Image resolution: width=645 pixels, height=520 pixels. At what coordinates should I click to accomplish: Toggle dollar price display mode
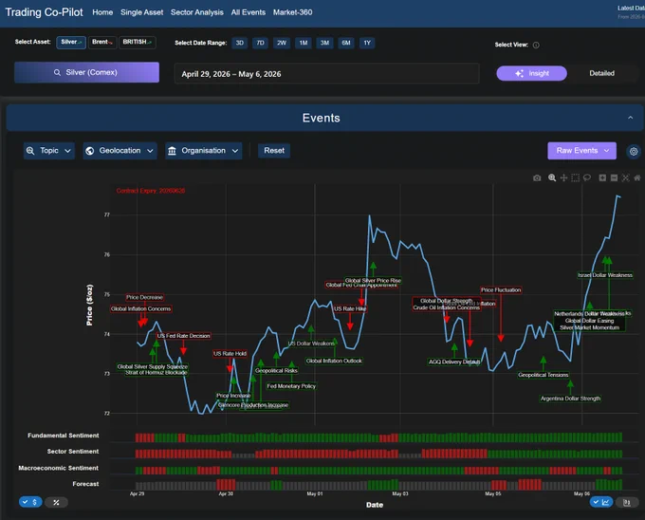coord(30,502)
